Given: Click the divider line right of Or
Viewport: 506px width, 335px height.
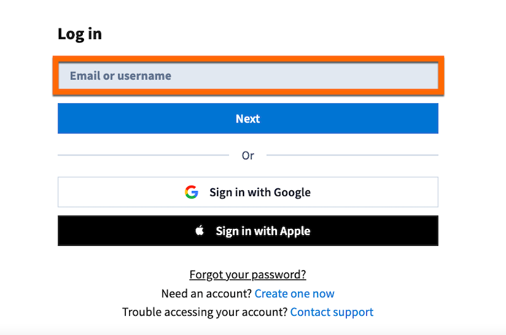Looking at the screenshot, I should [352, 155].
